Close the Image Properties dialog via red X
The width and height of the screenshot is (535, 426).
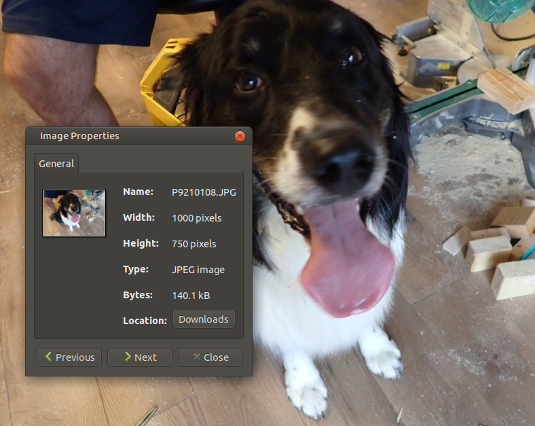pos(240,136)
